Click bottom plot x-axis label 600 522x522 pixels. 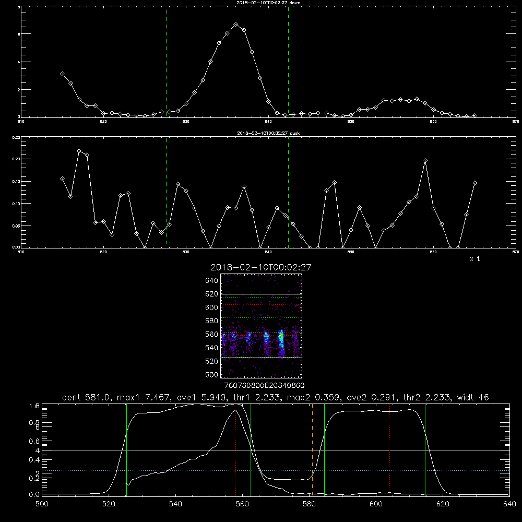pyautogui.click(x=376, y=504)
